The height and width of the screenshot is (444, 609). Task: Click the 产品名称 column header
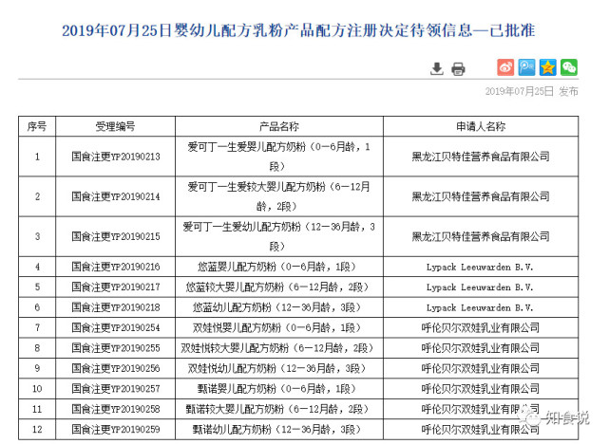click(x=279, y=126)
